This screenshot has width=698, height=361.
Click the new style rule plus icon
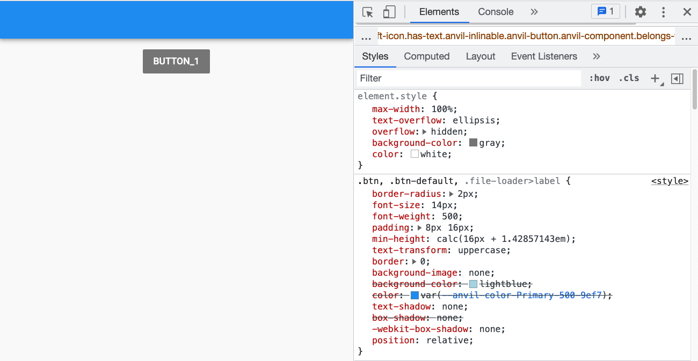pyautogui.click(x=655, y=78)
